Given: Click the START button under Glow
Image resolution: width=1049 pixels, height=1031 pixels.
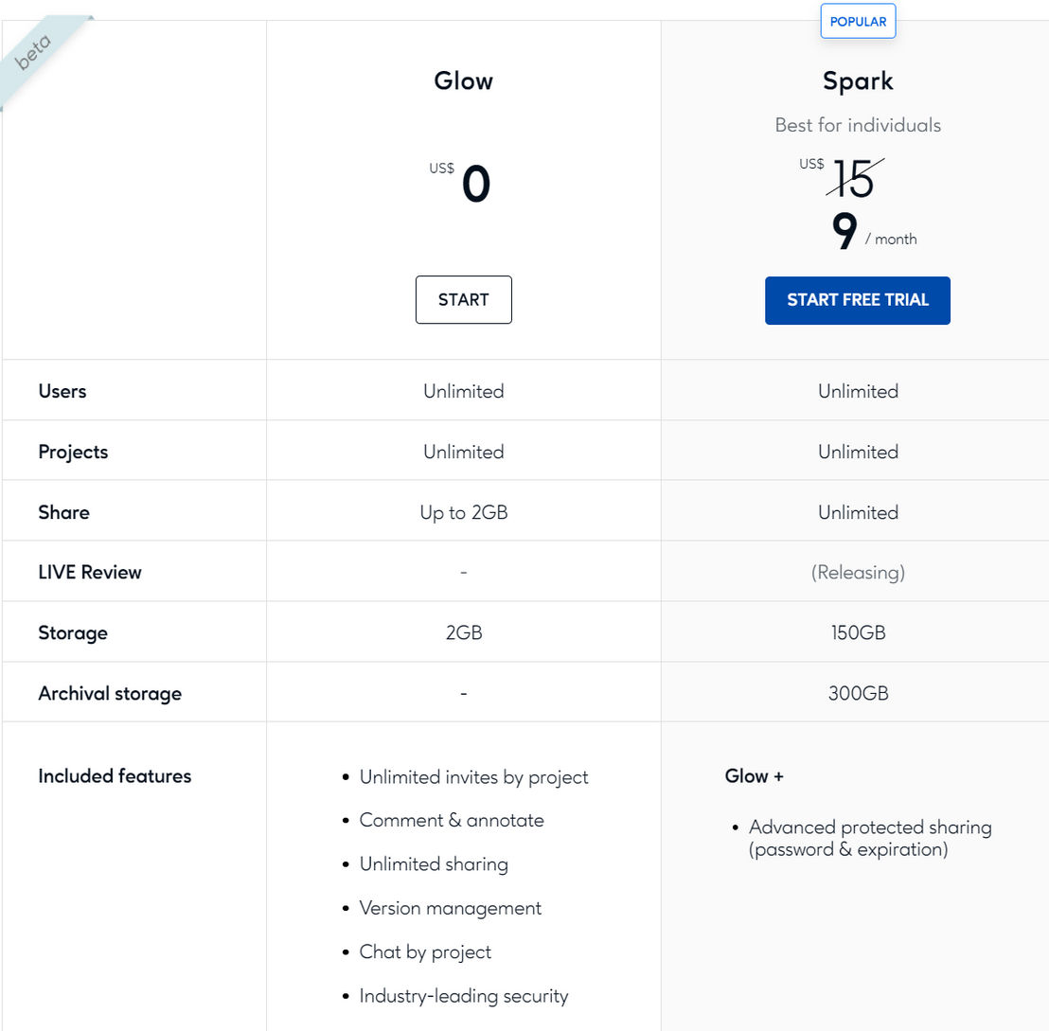Looking at the screenshot, I should (464, 300).
